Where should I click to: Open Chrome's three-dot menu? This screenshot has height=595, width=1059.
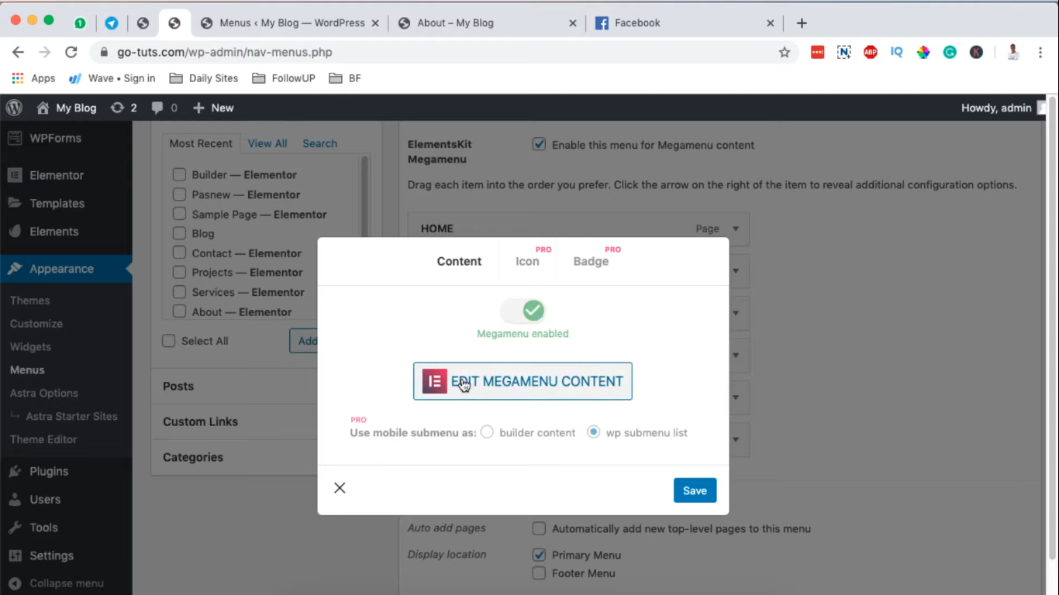click(x=1040, y=52)
